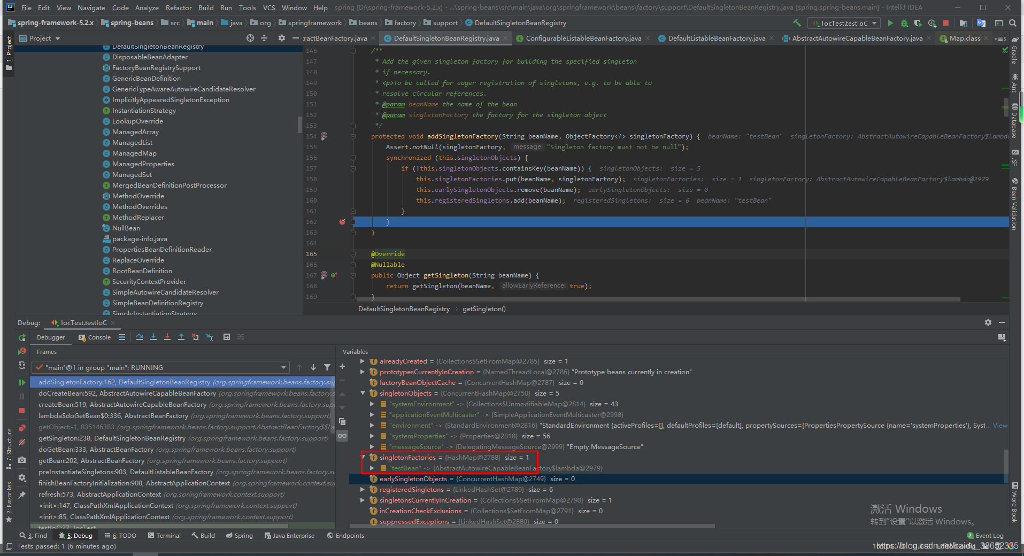The width and height of the screenshot is (1024, 556).
Task: Open View Breakpoints icon in debug sidebar
Action: point(22,428)
